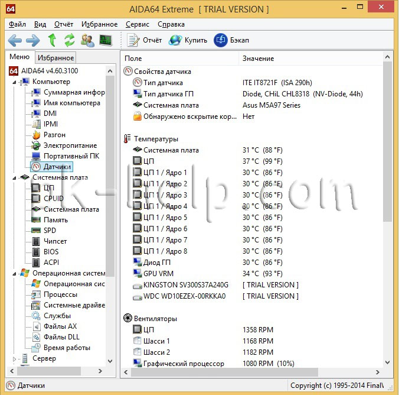399x395 pixels.
Task: Click the Бэкап toolbar button
Action: pos(231,40)
